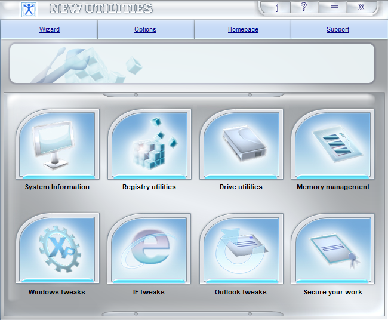Open the Options menu link

tap(146, 29)
